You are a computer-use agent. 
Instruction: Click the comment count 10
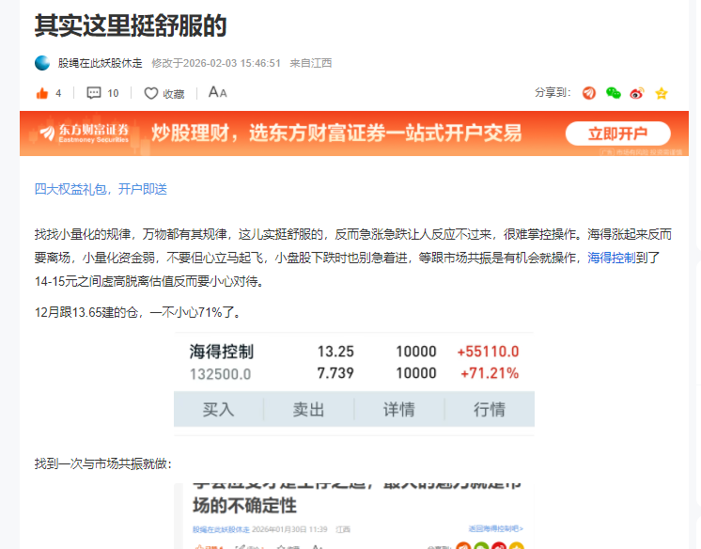tap(113, 93)
